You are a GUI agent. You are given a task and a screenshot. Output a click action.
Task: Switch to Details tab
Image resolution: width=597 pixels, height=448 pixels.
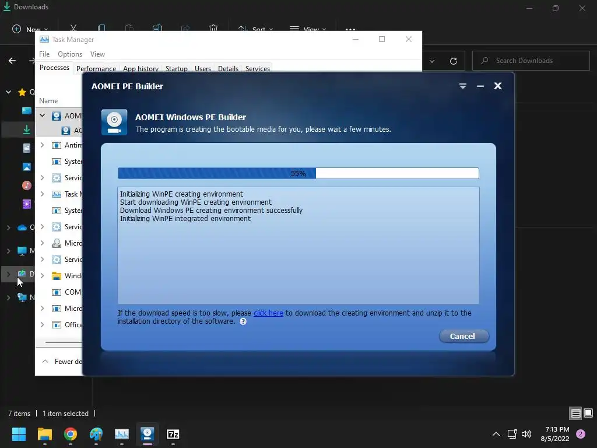[x=228, y=69]
